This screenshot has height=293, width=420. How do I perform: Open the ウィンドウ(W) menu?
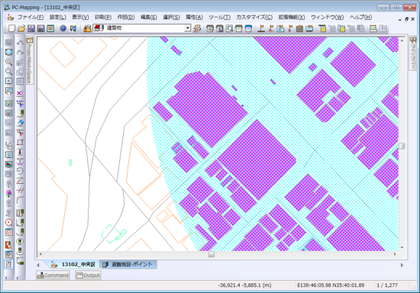(327, 18)
